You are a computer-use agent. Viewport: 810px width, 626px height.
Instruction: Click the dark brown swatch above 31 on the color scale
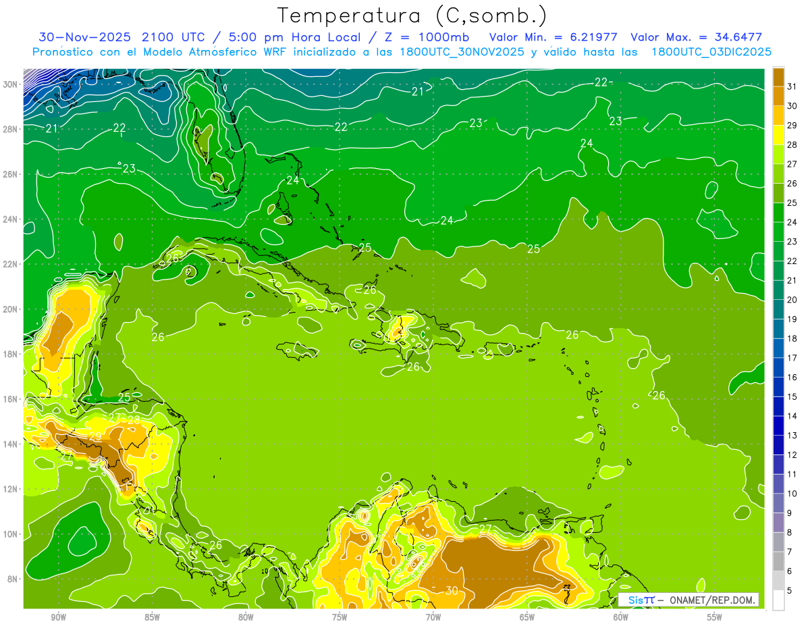pos(778,76)
